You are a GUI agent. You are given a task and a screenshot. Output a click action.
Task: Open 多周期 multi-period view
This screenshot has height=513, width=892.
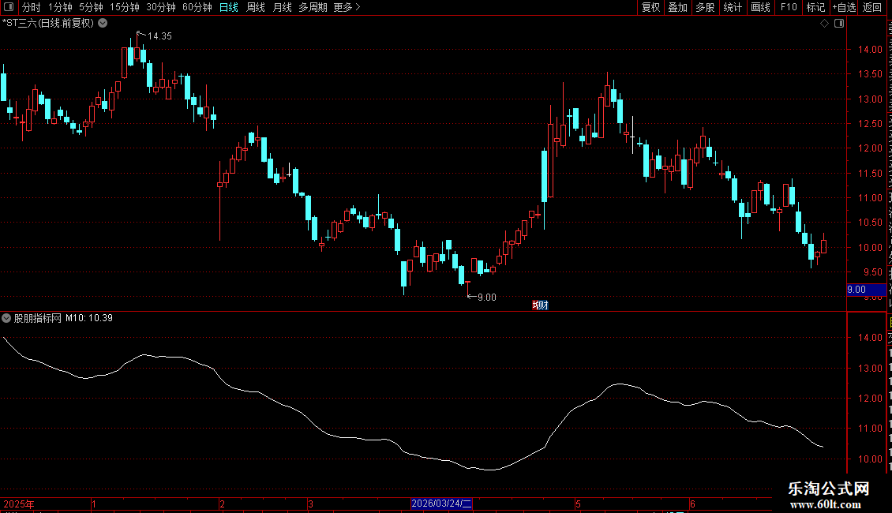pyautogui.click(x=313, y=7)
